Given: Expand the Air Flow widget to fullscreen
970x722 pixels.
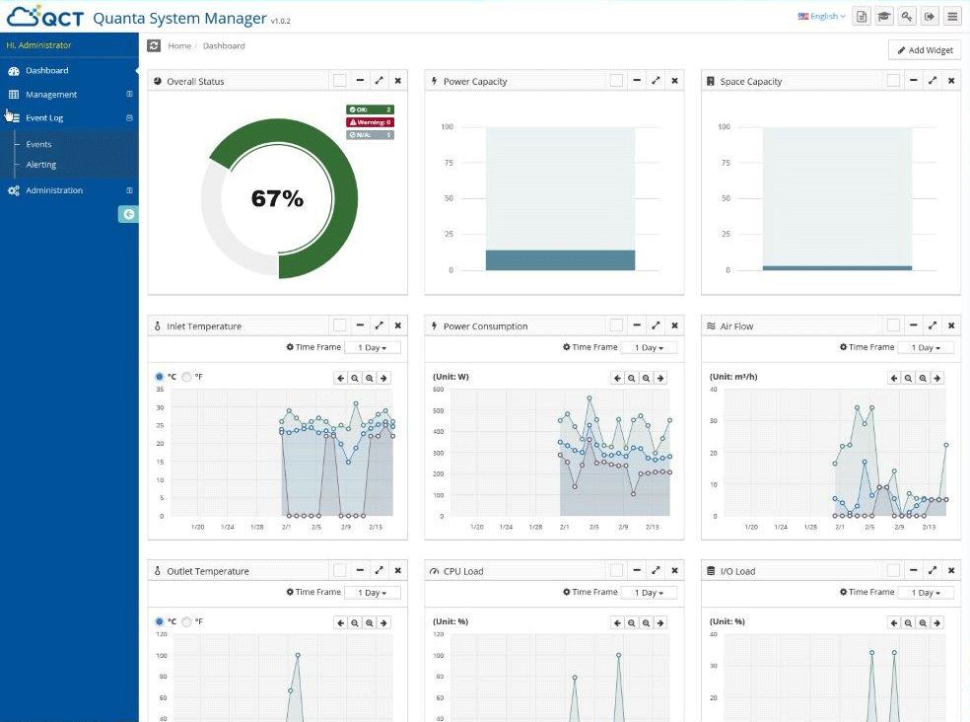Looking at the screenshot, I should pyautogui.click(x=933, y=325).
